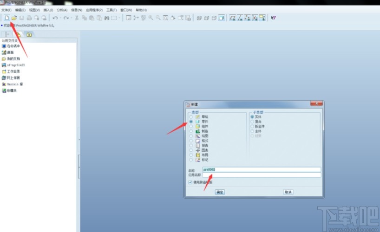Viewport: 380px width, 232px height.
Task: Open 收藏夹 in navigator
Action: tap(9, 90)
